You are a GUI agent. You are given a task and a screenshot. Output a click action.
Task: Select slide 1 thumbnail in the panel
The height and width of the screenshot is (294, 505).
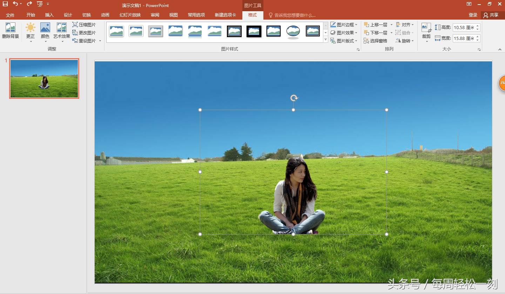(44, 78)
